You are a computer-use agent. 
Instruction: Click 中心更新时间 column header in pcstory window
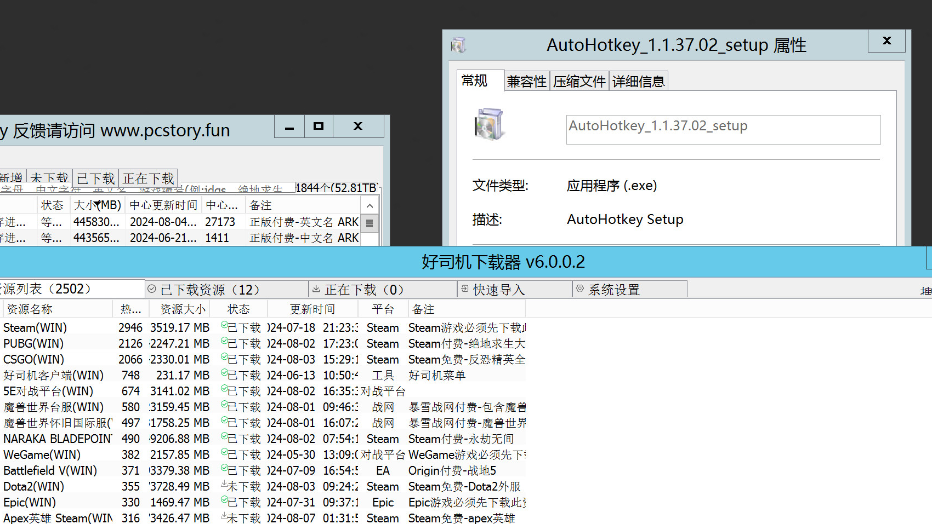coord(163,205)
